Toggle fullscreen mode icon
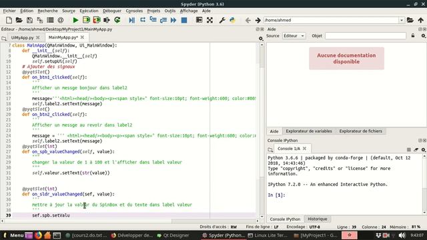This screenshot has height=240, width=427. click(x=209, y=20)
